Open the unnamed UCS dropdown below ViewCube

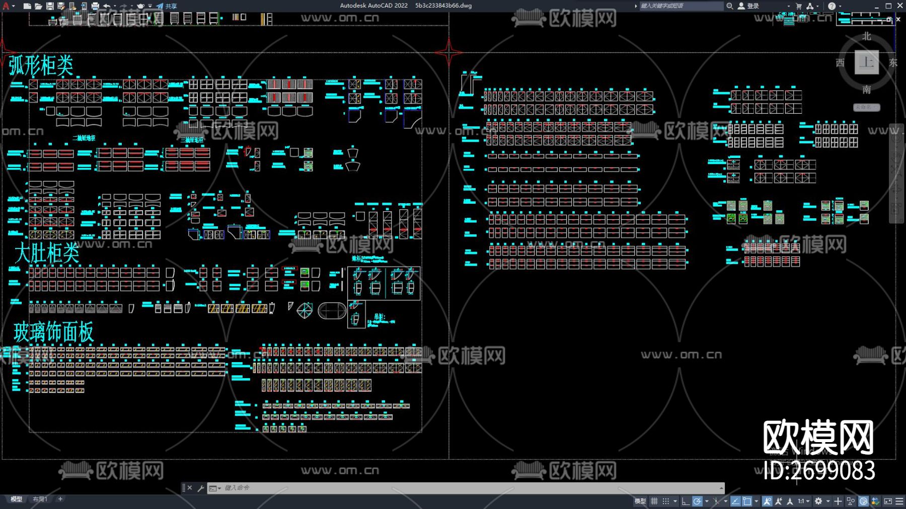click(866, 107)
